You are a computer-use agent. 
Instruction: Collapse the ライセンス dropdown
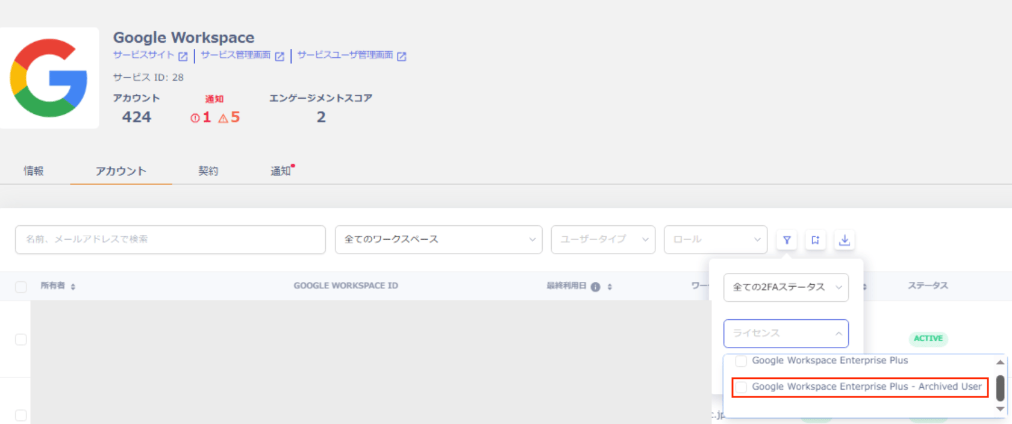point(786,334)
